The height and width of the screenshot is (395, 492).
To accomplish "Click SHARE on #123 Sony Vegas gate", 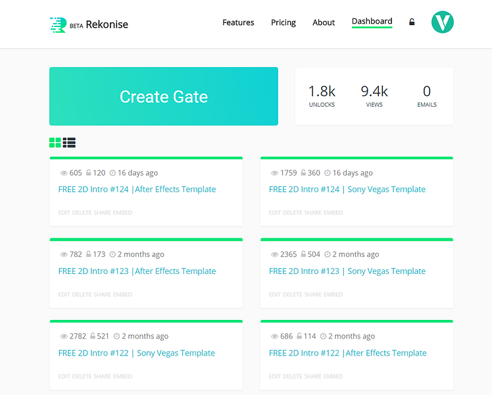I will coord(313,294).
